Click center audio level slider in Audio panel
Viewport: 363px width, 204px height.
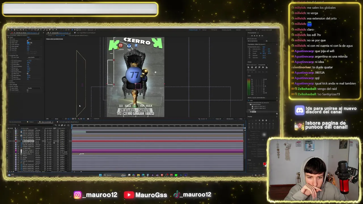click(259, 86)
